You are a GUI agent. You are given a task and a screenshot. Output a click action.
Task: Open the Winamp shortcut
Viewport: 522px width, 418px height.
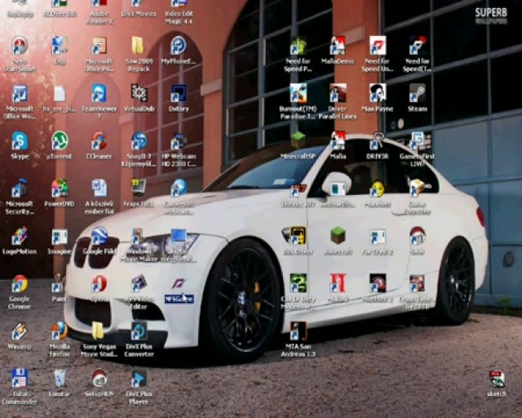pyautogui.click(x=20, y=331)
